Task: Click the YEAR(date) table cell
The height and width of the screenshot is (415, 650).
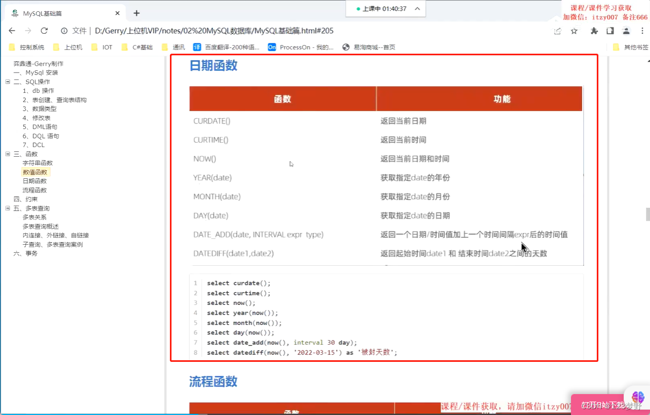Action: (x=212, y=178)
